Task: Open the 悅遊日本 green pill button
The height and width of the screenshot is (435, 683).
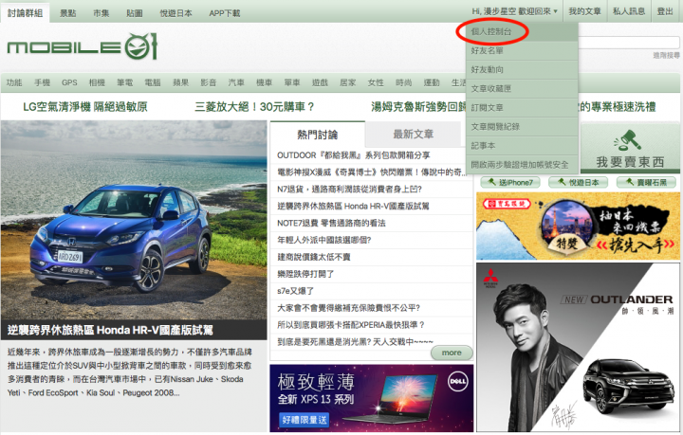Action: point(578,182)
